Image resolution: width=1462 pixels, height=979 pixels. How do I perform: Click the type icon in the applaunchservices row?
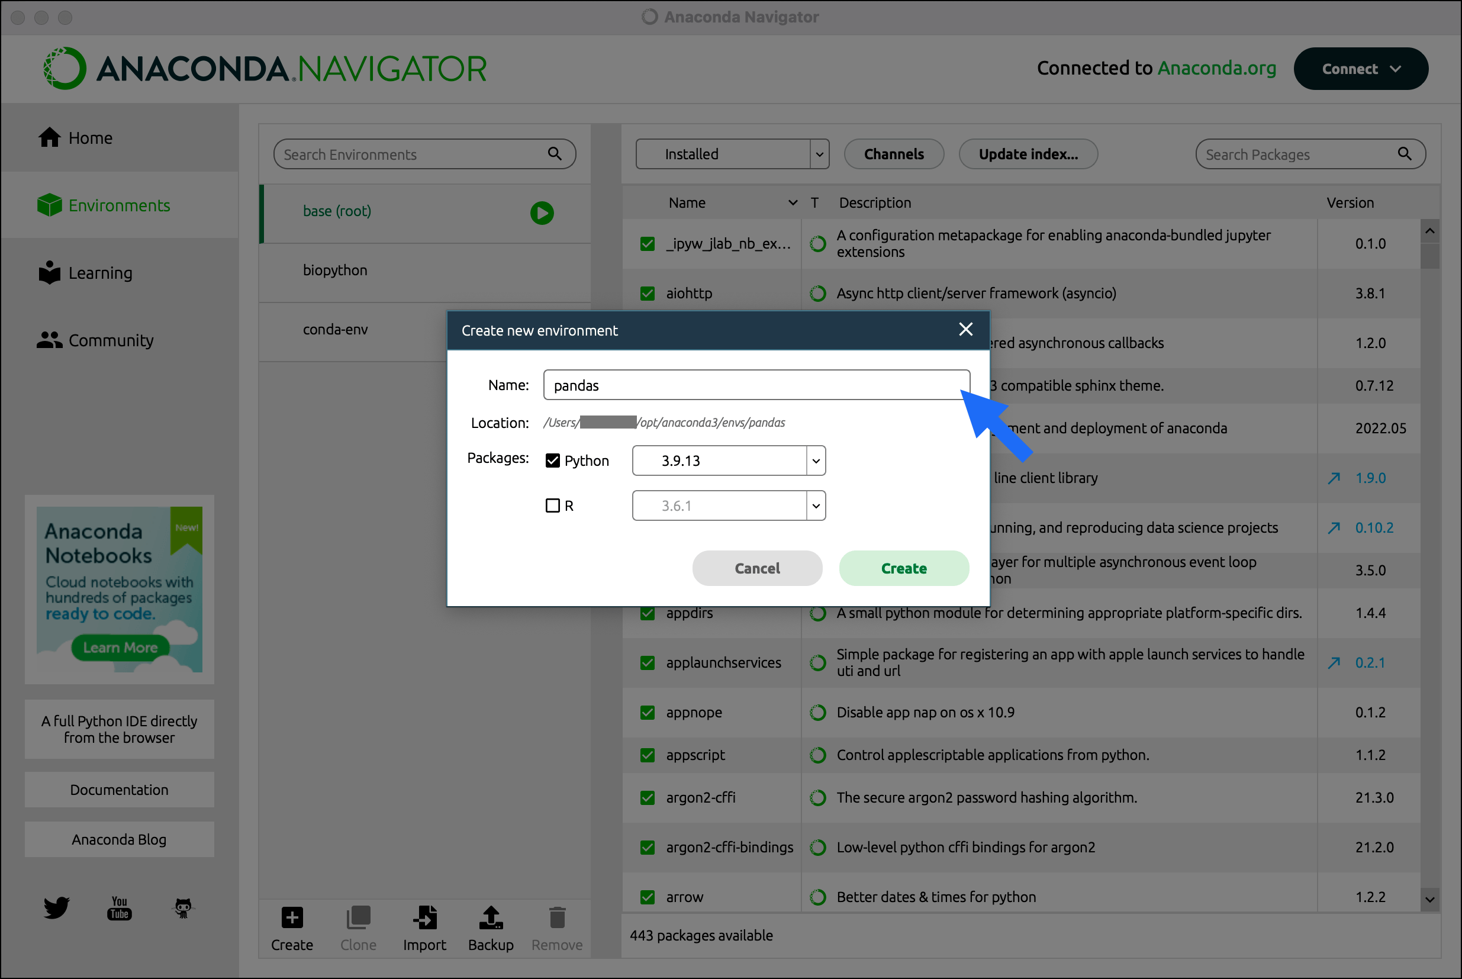pos(818,663)
